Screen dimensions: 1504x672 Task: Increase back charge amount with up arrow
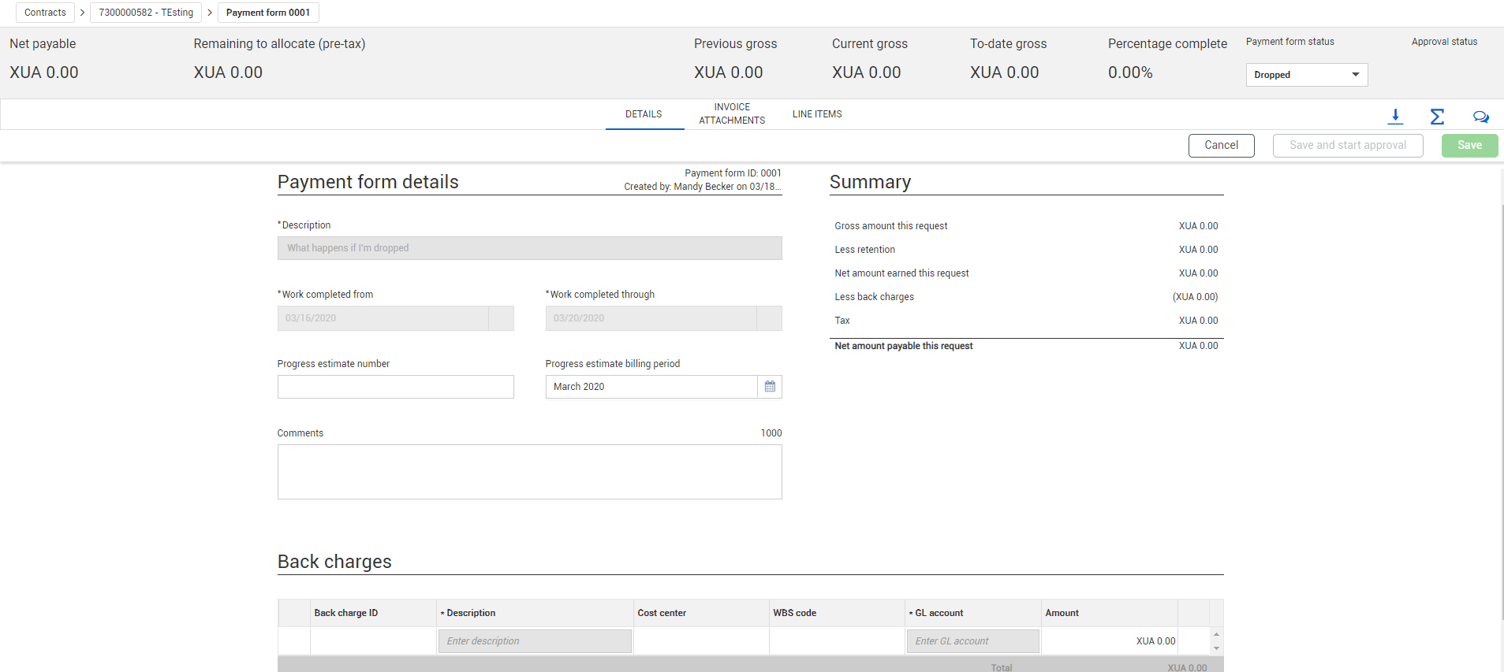pos(1216,634)
